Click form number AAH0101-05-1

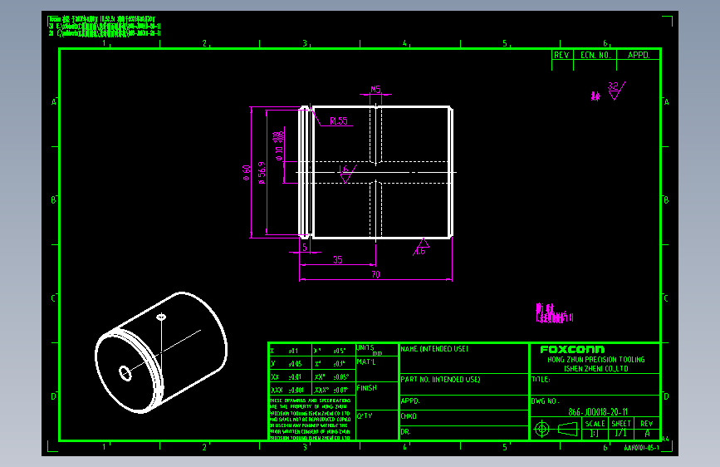pos(641,448)
